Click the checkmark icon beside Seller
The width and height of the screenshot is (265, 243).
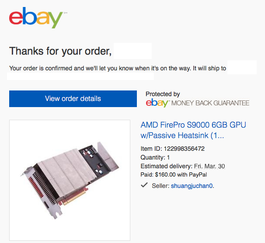click(144, 185)
